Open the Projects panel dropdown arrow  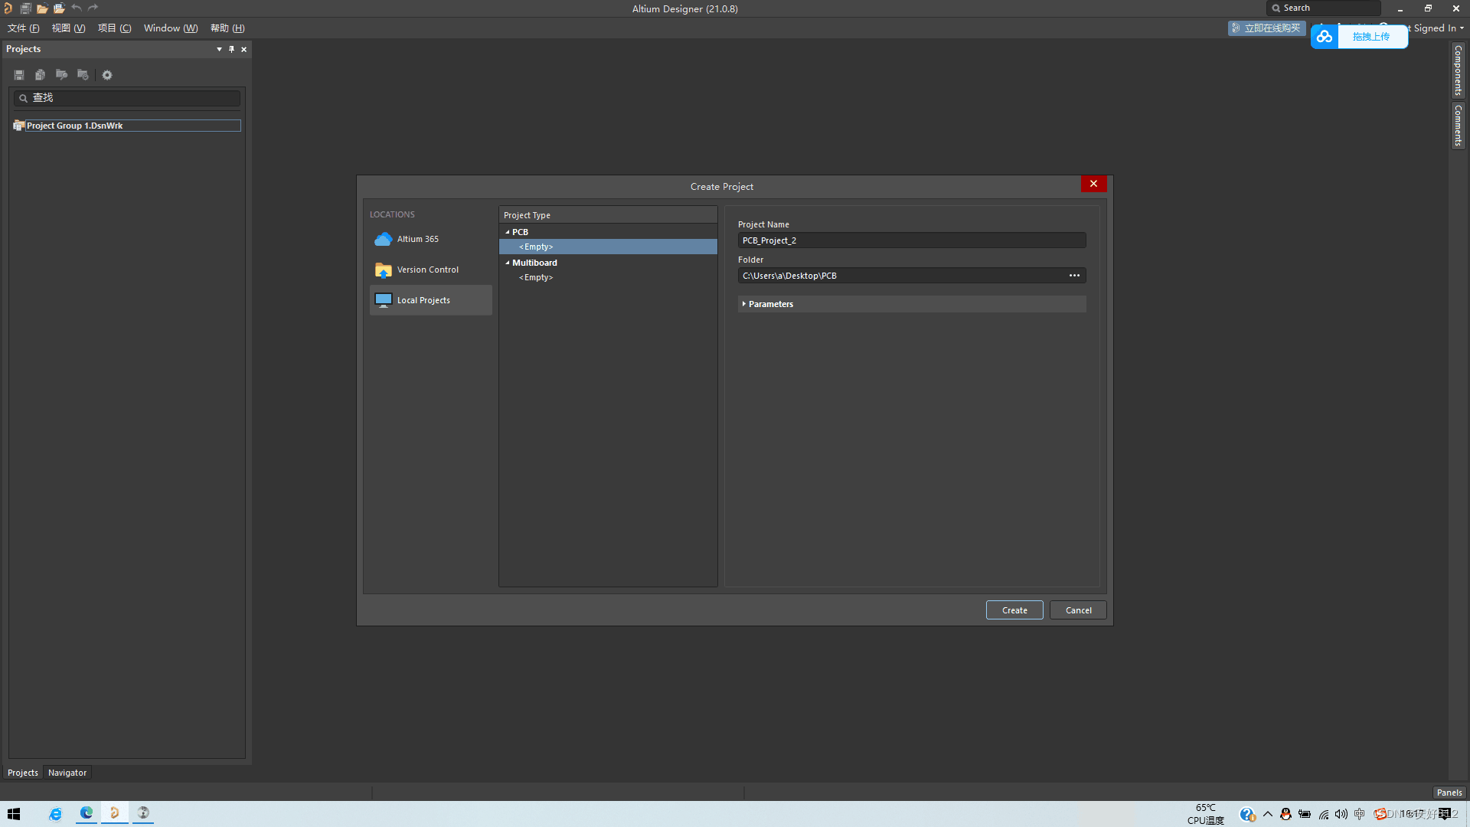coord(219,49)
